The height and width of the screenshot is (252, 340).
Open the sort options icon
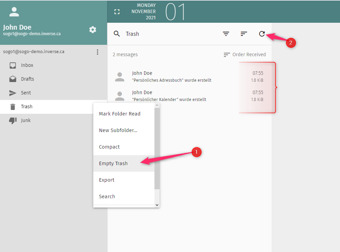click(244, 33)
